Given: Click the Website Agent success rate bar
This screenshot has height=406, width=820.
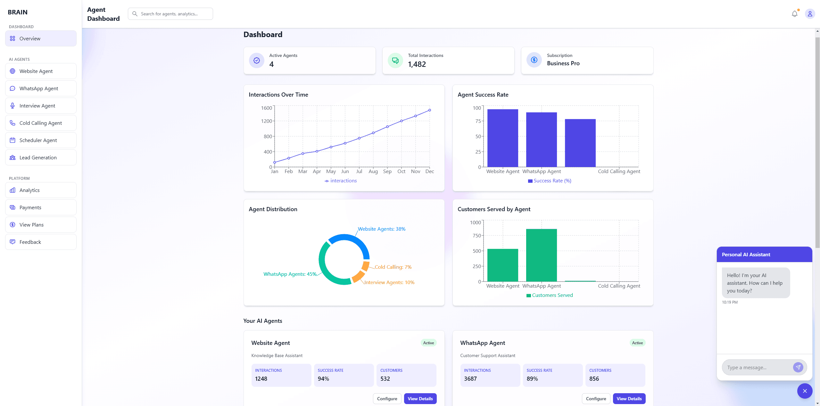Looking at the screenshot, I should 503,138.
